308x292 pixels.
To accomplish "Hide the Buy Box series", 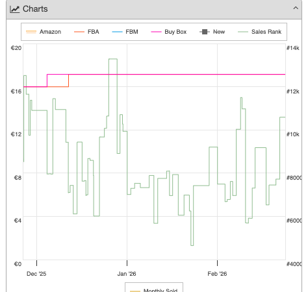I will pos(169,32).
